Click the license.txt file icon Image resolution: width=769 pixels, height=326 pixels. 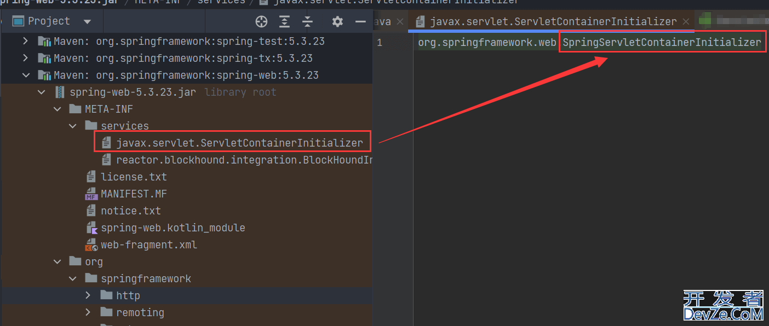click(91, 177)
